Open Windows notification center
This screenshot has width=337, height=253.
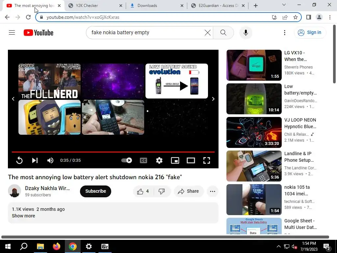click(327, 247)
